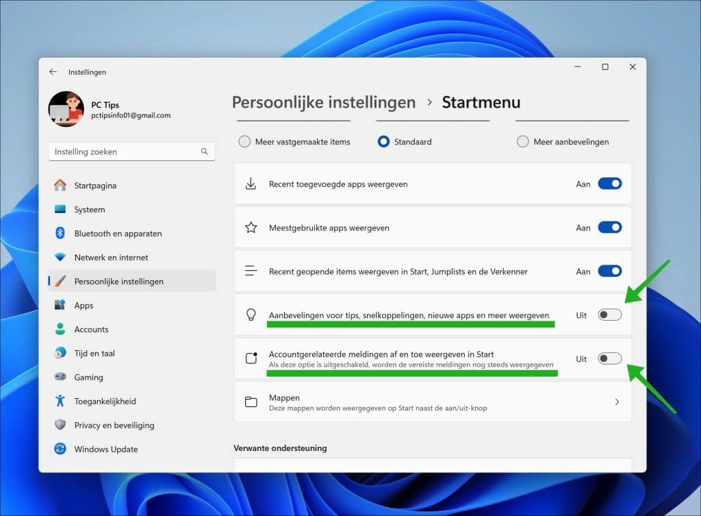701x516 pixels.
Task: Turn off Meestgebruikte apps weergeven
Action: click(x=610, y=228)
